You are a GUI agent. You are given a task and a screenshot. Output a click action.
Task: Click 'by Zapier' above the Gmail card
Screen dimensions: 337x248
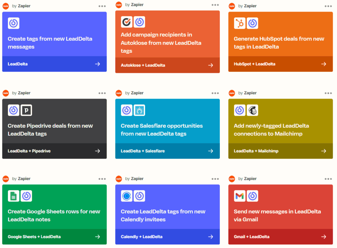tap(247, 178)
